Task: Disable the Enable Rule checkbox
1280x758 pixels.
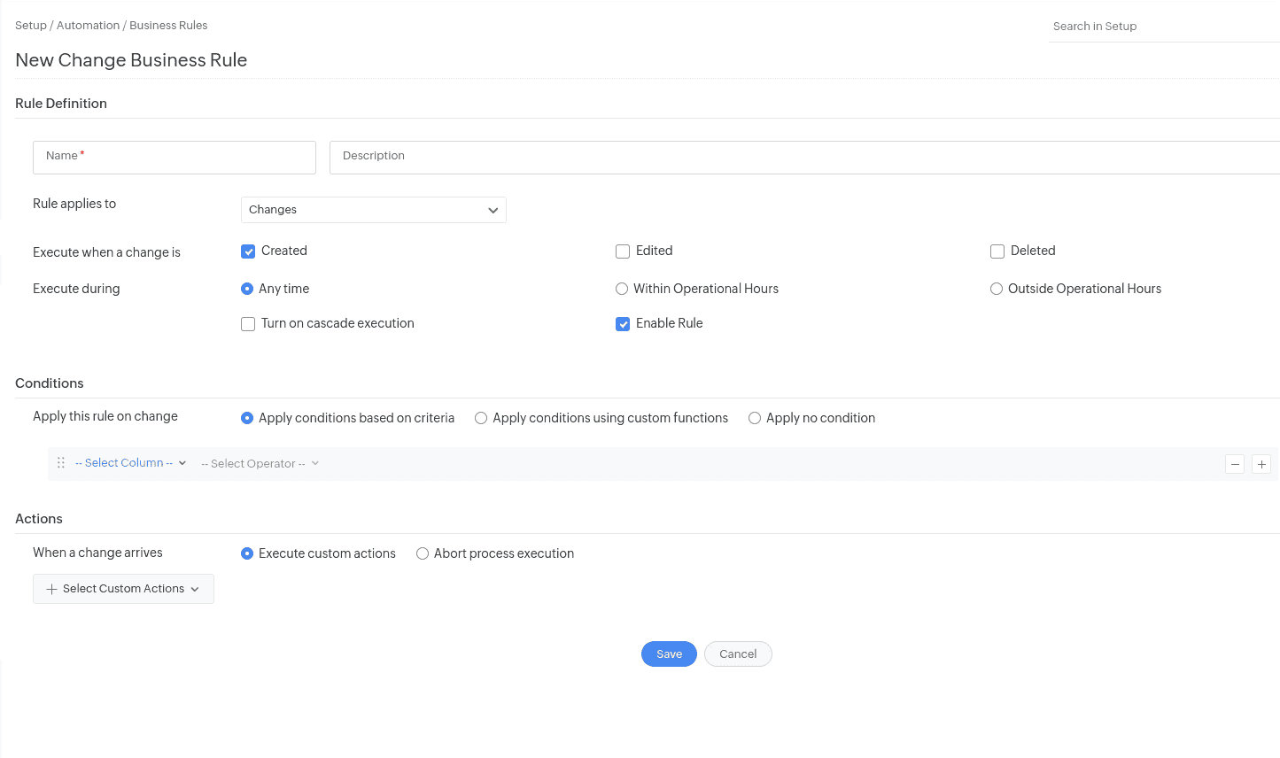Action: coord(623,324)
